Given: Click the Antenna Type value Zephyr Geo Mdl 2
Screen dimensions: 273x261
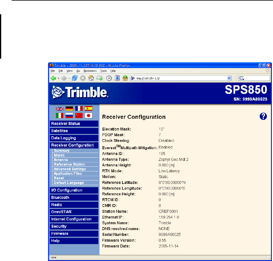Looking at the screenshot, I should tap(174, 159).
